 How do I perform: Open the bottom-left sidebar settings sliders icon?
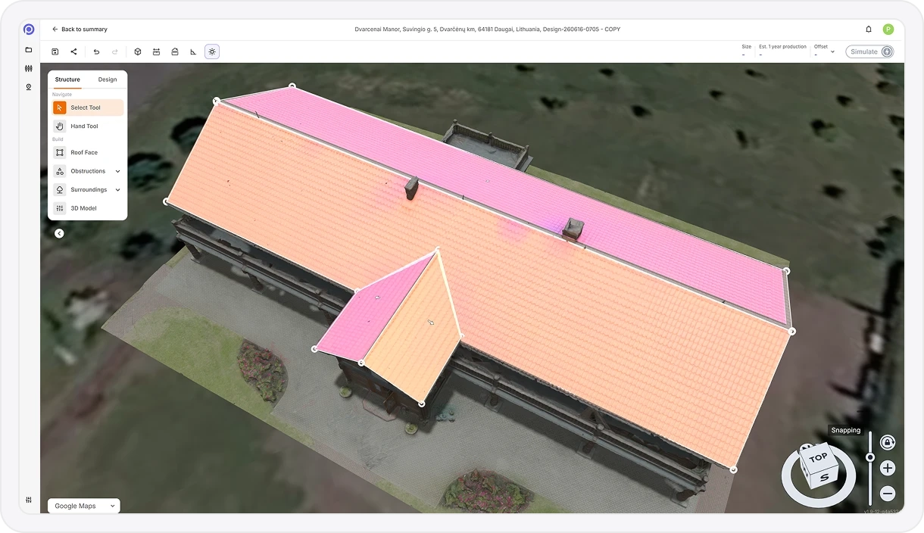tap(29, 500)
